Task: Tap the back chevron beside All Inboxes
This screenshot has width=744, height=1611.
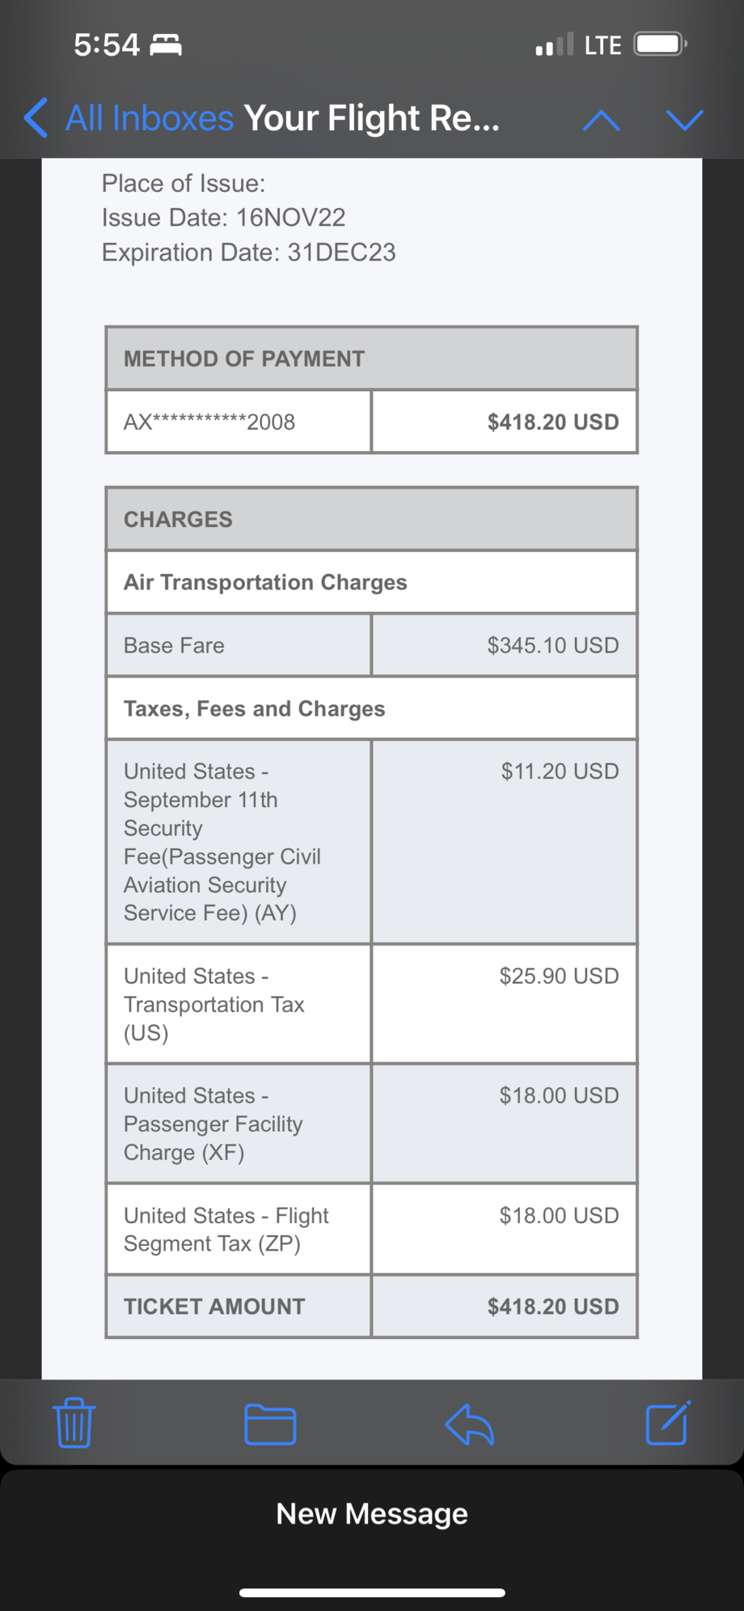Action: click(36, 118)
